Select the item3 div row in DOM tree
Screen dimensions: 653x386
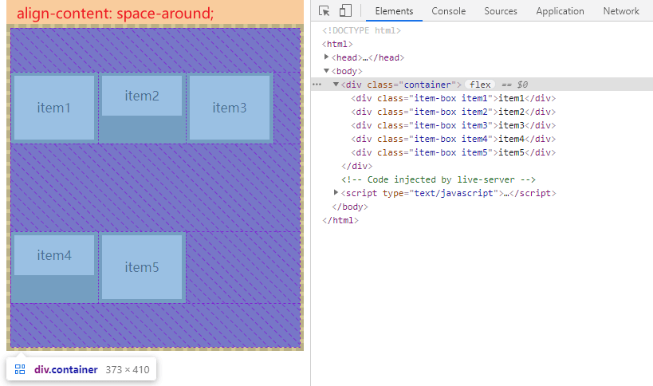click(453, 125)
